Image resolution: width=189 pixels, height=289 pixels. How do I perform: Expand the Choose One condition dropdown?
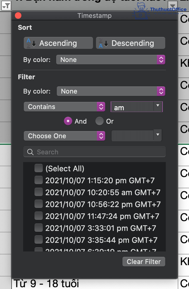[64, 136]
